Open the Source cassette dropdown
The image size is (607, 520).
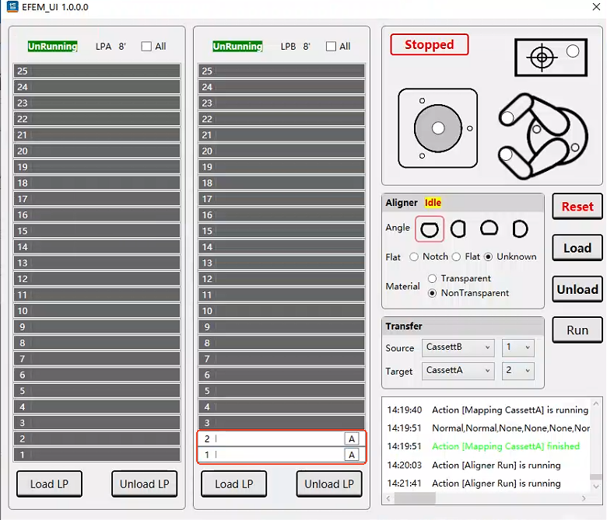tap(458, 347)
